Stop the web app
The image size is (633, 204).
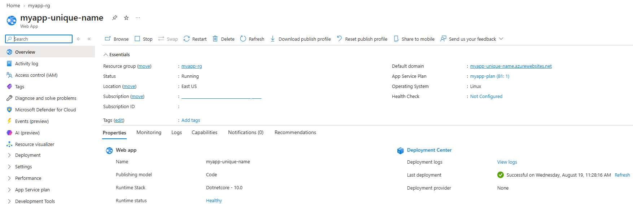click(144, 39)
